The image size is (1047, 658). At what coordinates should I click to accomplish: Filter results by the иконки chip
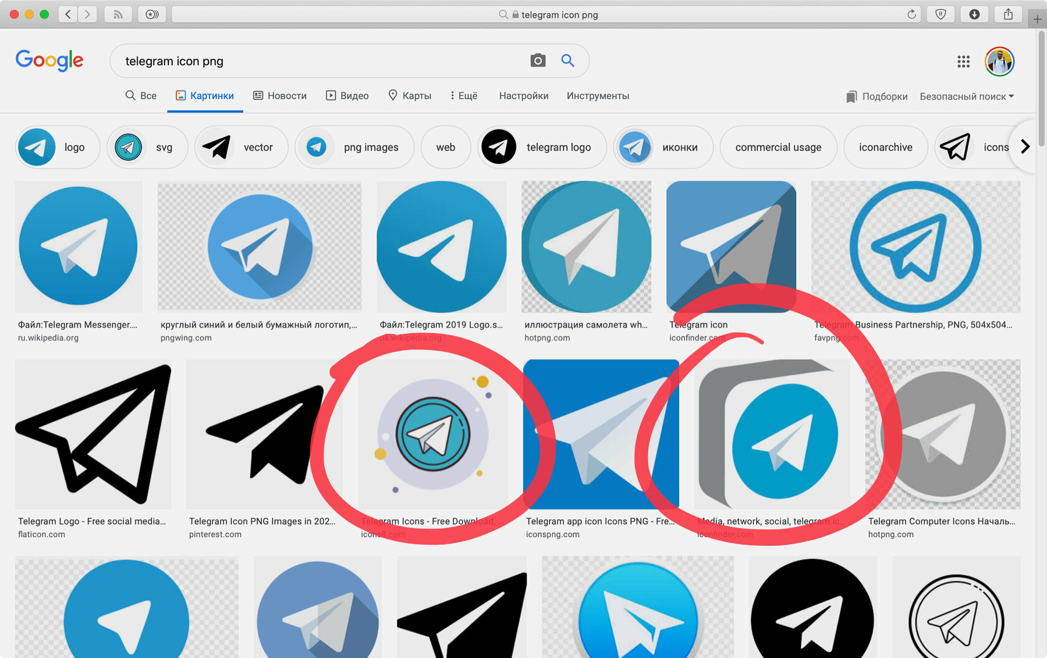663,147
